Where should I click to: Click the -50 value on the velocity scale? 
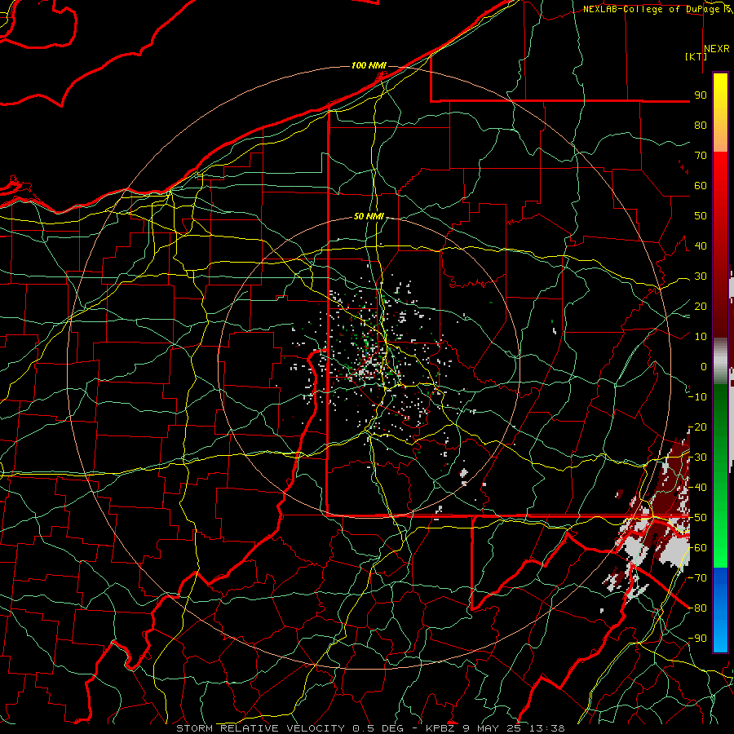point(697,518)
